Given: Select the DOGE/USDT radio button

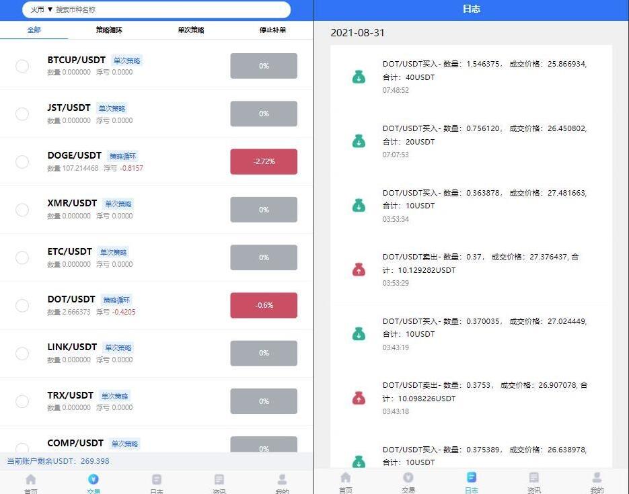Looking at the screenshot, I should pos(22,162).
